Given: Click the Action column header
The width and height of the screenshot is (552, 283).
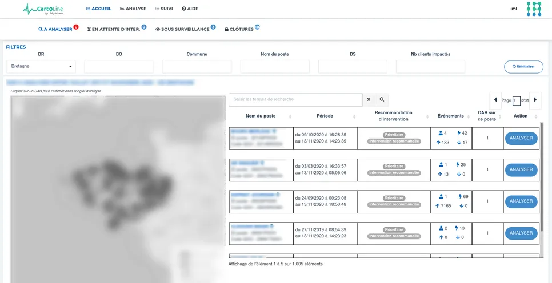Looking at the screenshot, I should [521, 116].
